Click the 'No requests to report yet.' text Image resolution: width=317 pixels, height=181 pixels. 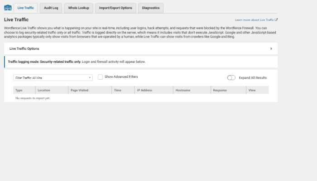pyautogui.click(x=33, y=98)
